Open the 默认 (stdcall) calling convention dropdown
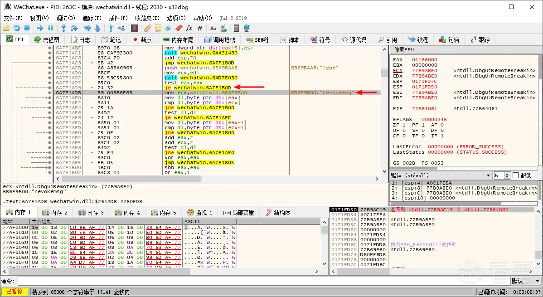Viewport: 543px width, 297px height. tap(440, 175)
